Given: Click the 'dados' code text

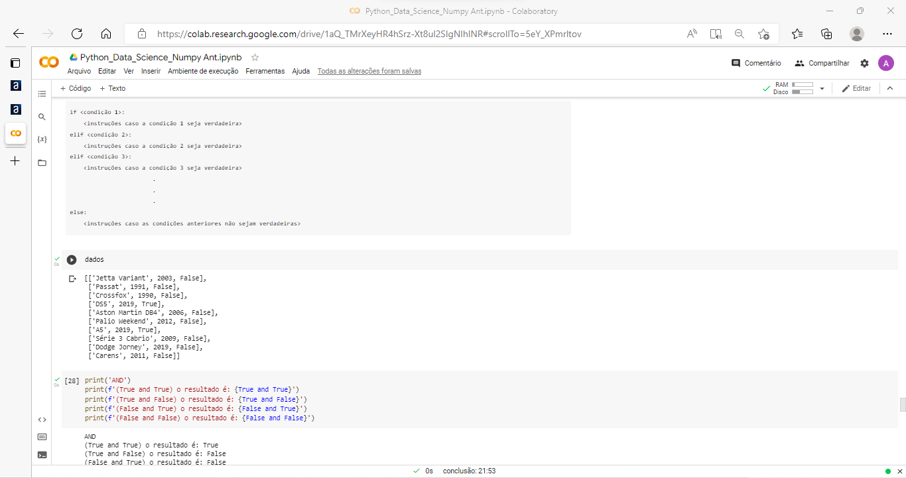Looking at the screenshot, I should pyautogui.click(x=94, y=259).
